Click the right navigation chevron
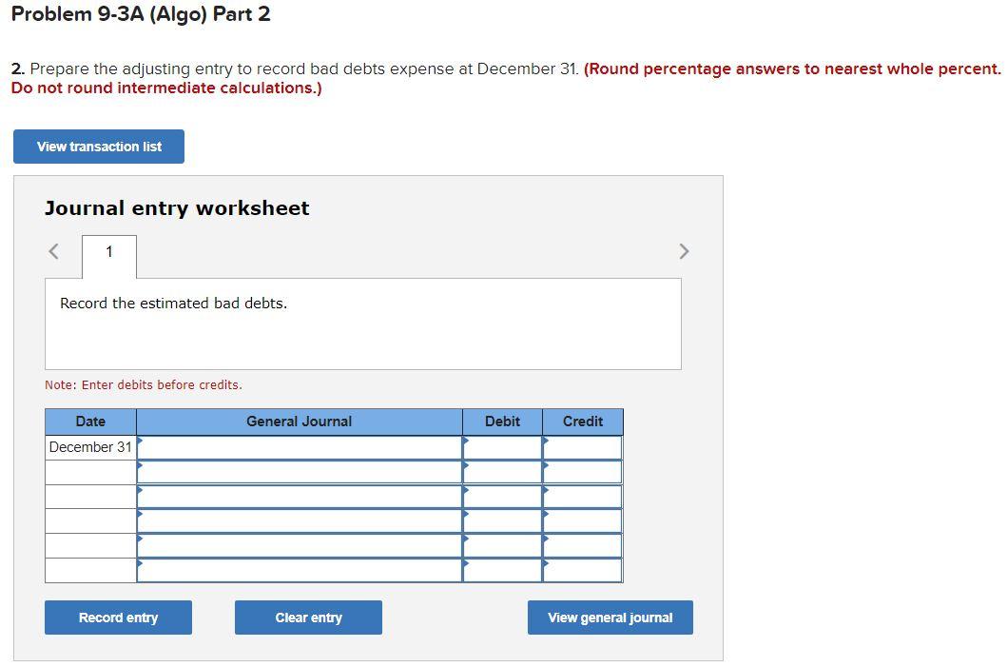 pyautogui.click(x=684, y=251)
